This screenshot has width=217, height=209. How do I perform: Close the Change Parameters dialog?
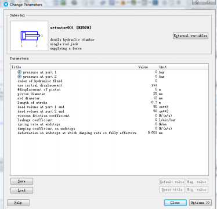point(175,203)
